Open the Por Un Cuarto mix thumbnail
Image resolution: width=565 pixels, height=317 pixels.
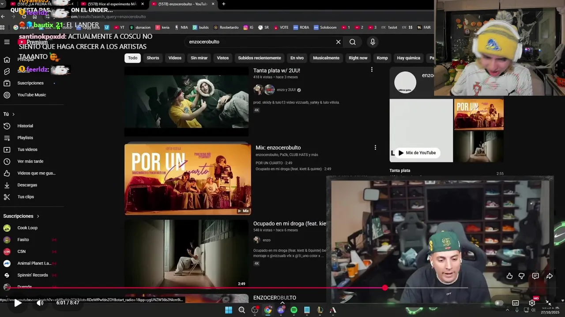(x=188, y=179)
